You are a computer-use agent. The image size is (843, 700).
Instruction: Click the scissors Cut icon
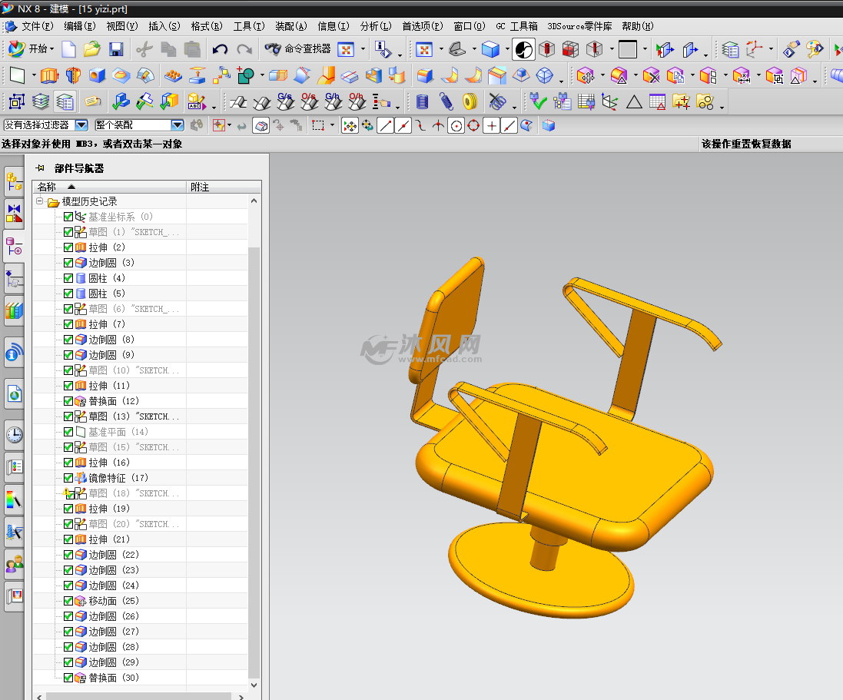click(x=144, y=50)
